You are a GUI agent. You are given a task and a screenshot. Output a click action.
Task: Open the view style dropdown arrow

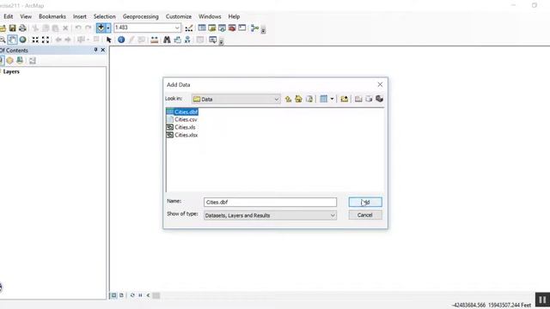click(332, 100)
